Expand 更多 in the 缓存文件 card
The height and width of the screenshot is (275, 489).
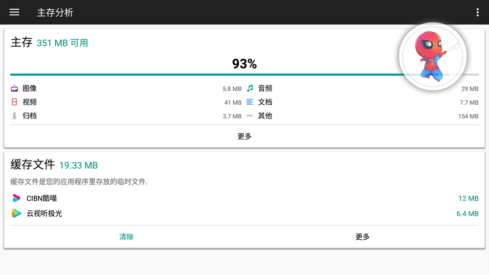point(362,237)
